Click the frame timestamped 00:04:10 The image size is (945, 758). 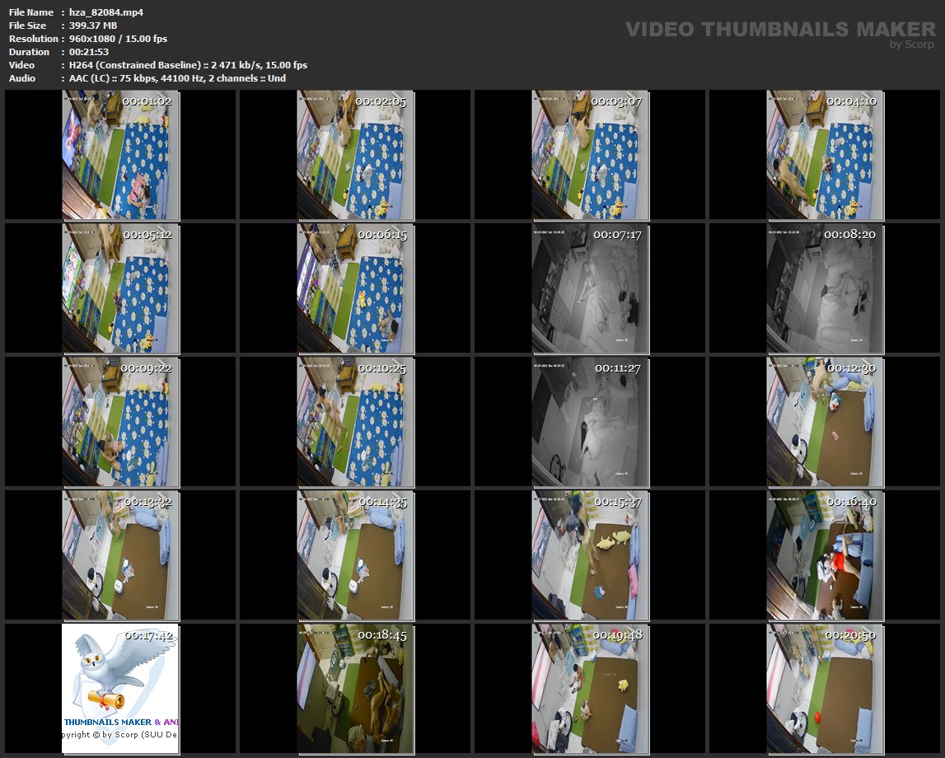tap(825, 155)
